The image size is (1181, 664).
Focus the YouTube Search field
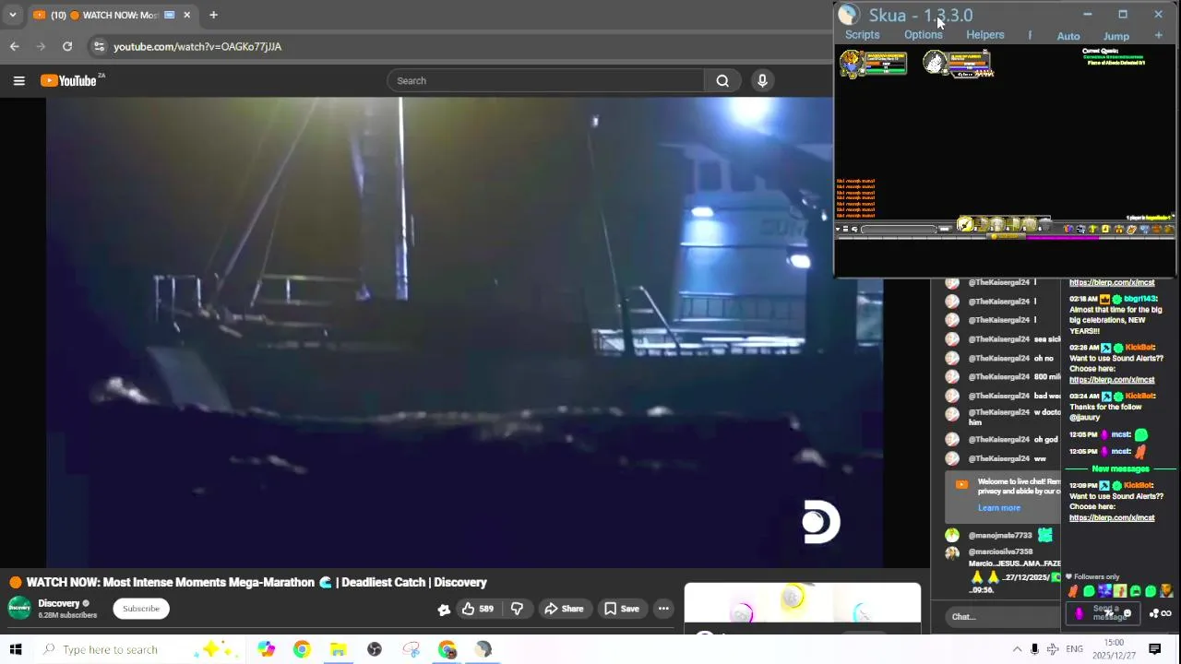(x=545, y=80)
